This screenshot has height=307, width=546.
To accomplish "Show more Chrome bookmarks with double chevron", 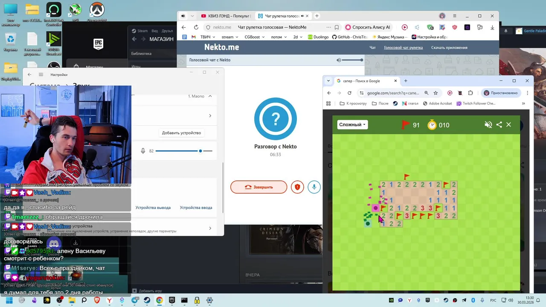I will (x=523, y=103).
